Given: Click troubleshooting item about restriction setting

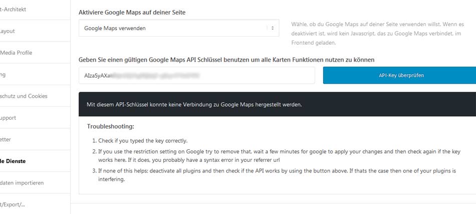Looking at the screenshot, I should click(279, 155).
